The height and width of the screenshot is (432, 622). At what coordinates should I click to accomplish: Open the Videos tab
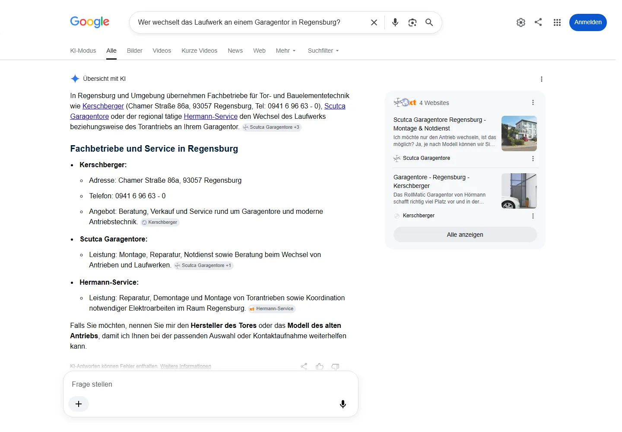162,51
